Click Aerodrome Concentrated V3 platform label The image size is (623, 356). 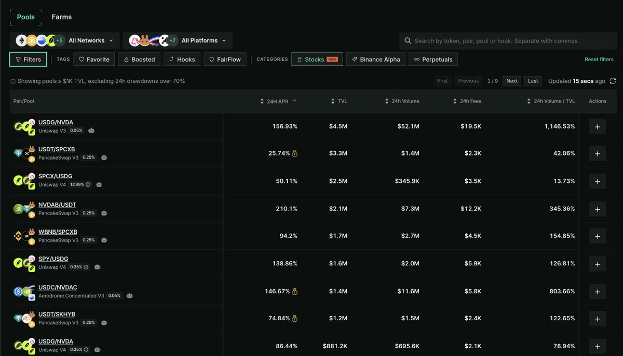pyautogui.click(x=71, y=296)
